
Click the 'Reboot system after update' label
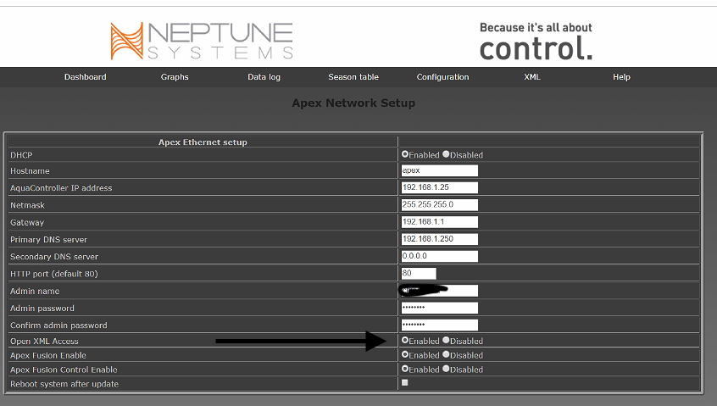64,384
